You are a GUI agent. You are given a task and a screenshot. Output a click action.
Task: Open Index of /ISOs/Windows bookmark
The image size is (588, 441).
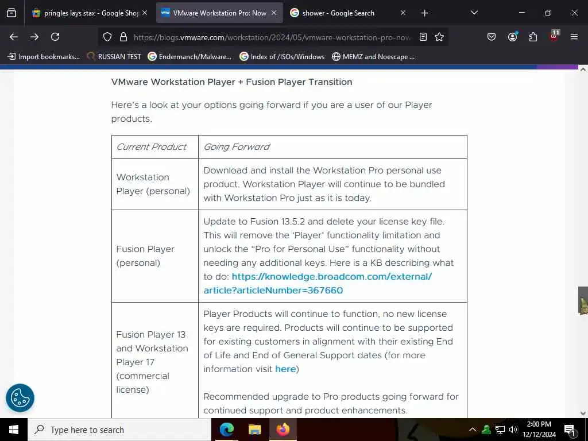[x=282, y=57]
